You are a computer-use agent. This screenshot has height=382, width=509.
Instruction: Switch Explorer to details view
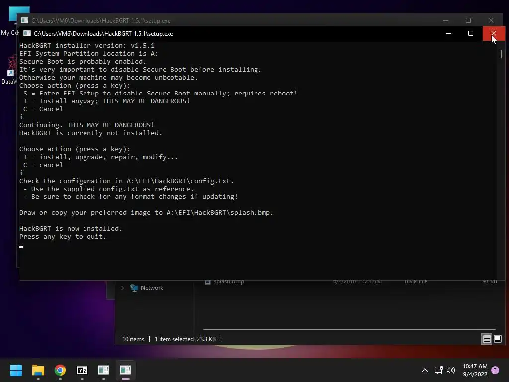pos(487,339)
